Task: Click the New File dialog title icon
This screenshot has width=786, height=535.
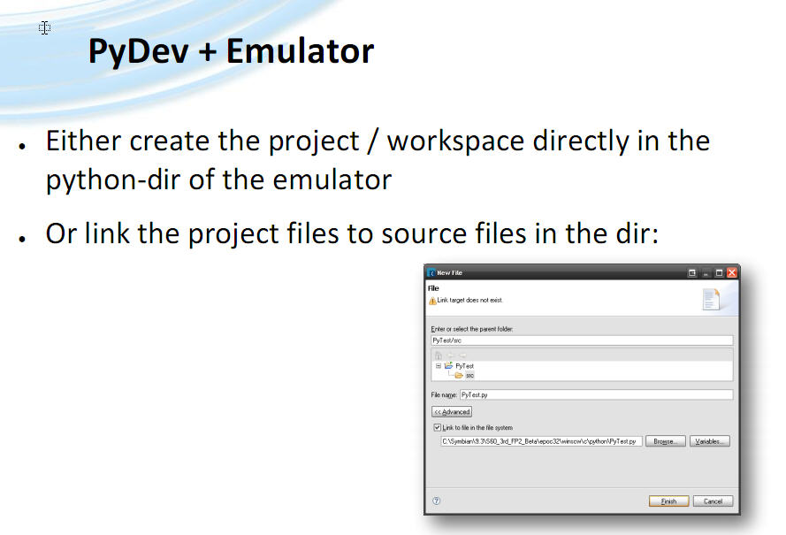Action: tap(431, 272)
